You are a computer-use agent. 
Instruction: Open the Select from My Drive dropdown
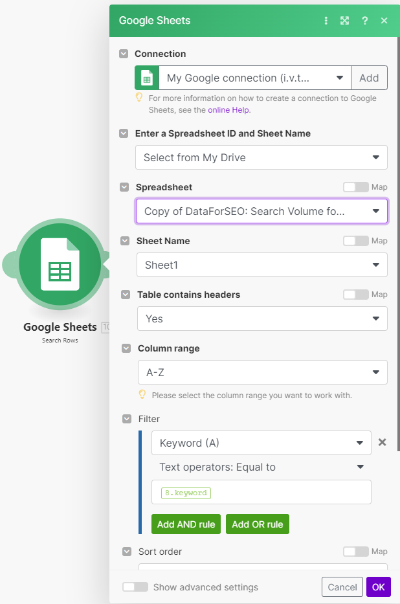[x=261, y=157]
